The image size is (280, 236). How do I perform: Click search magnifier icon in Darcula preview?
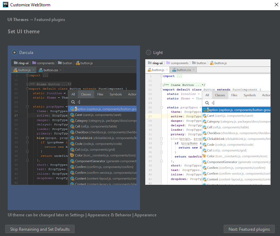tap(73, 102)
